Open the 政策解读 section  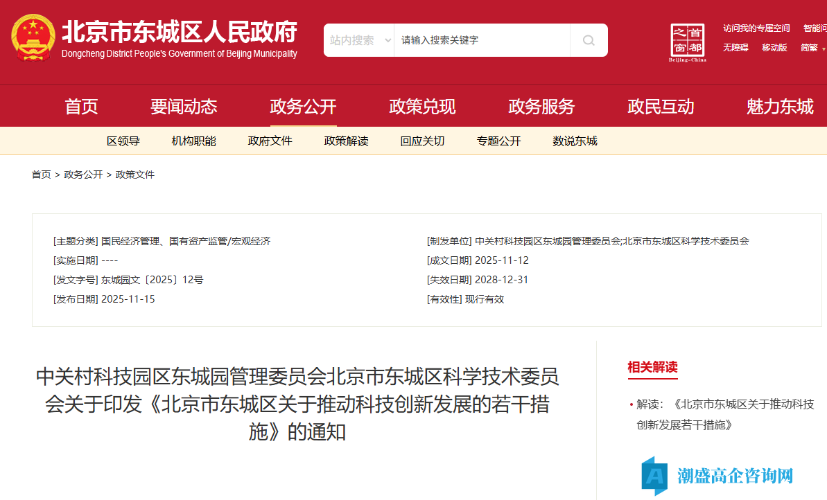click(345, 141)
